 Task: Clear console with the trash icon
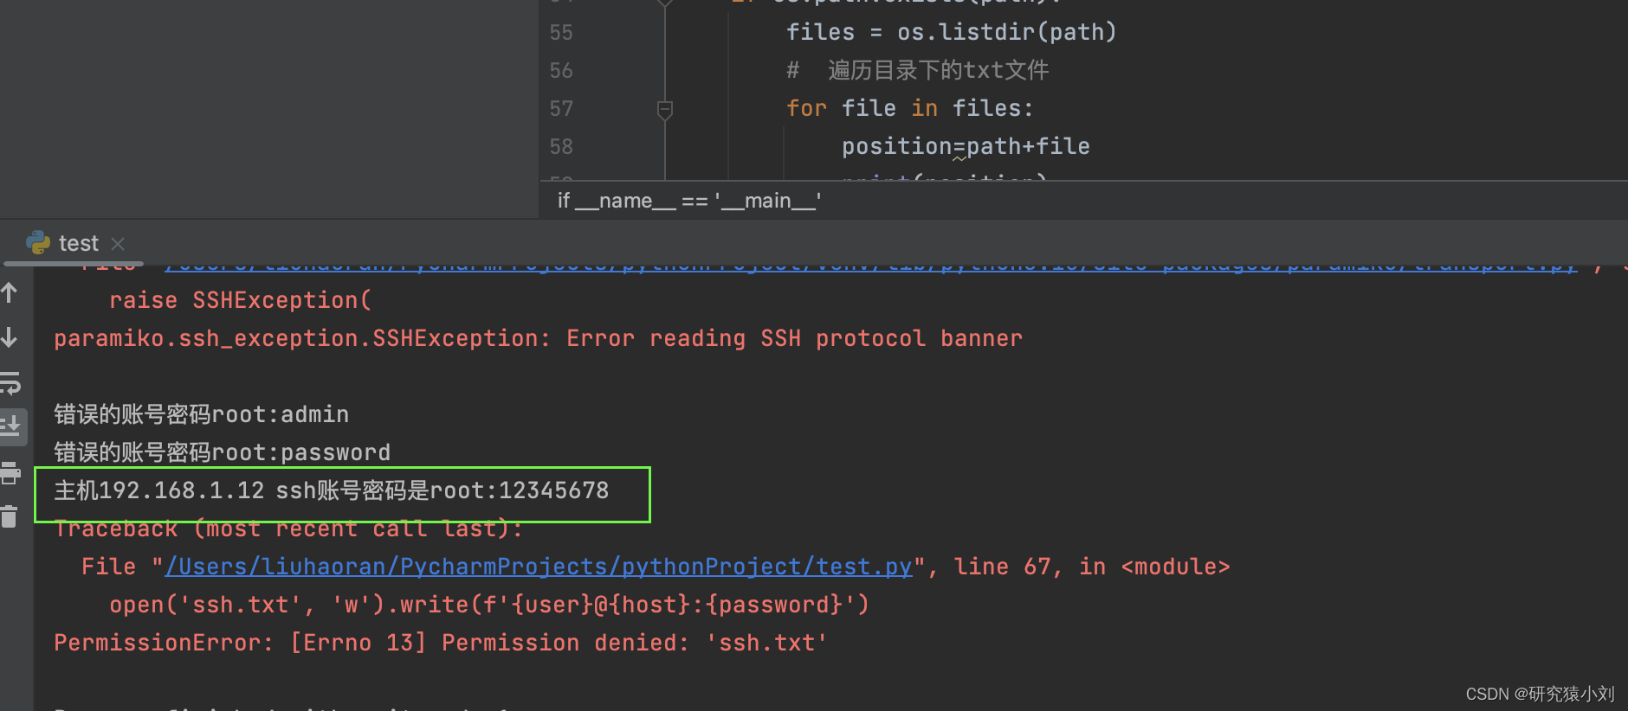10,516
